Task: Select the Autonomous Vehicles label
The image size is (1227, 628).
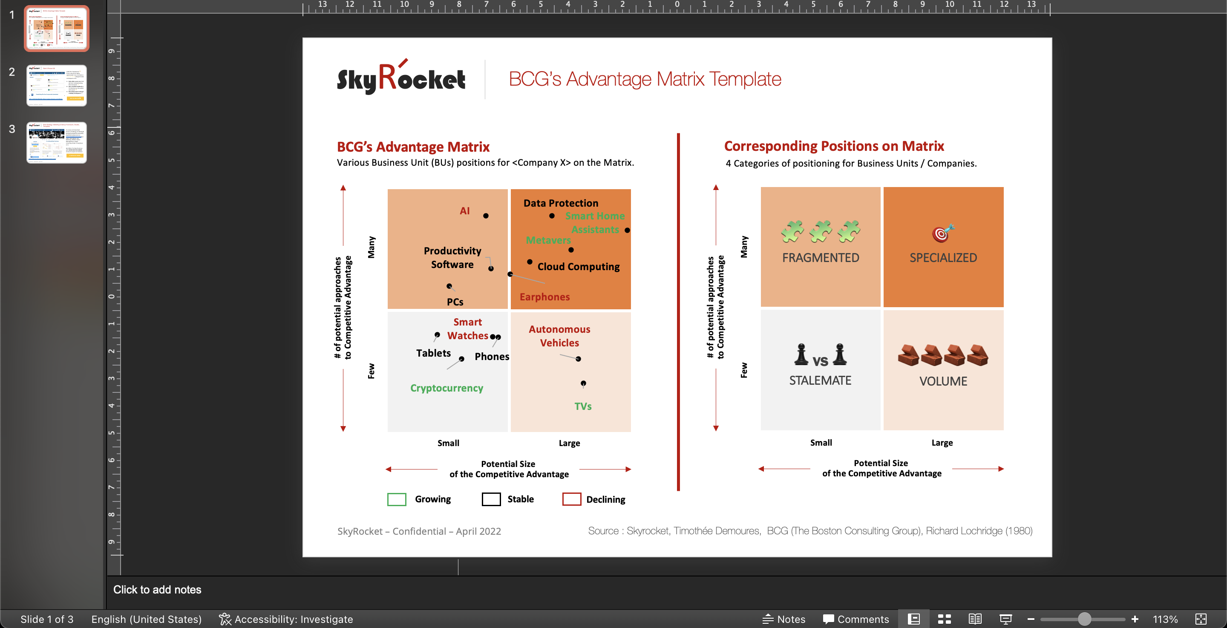Action: pos(559,336)
